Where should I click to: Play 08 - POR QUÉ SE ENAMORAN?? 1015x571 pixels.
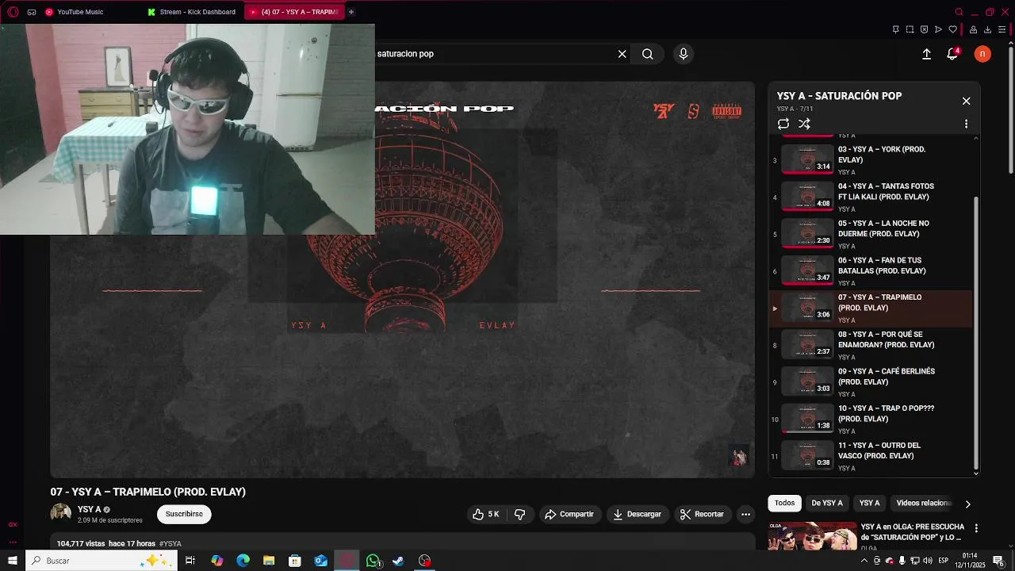click(872, 346)
